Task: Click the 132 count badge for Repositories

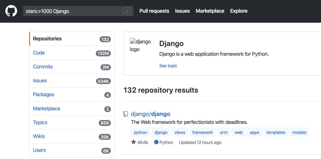Action: (x=105, y=39)
